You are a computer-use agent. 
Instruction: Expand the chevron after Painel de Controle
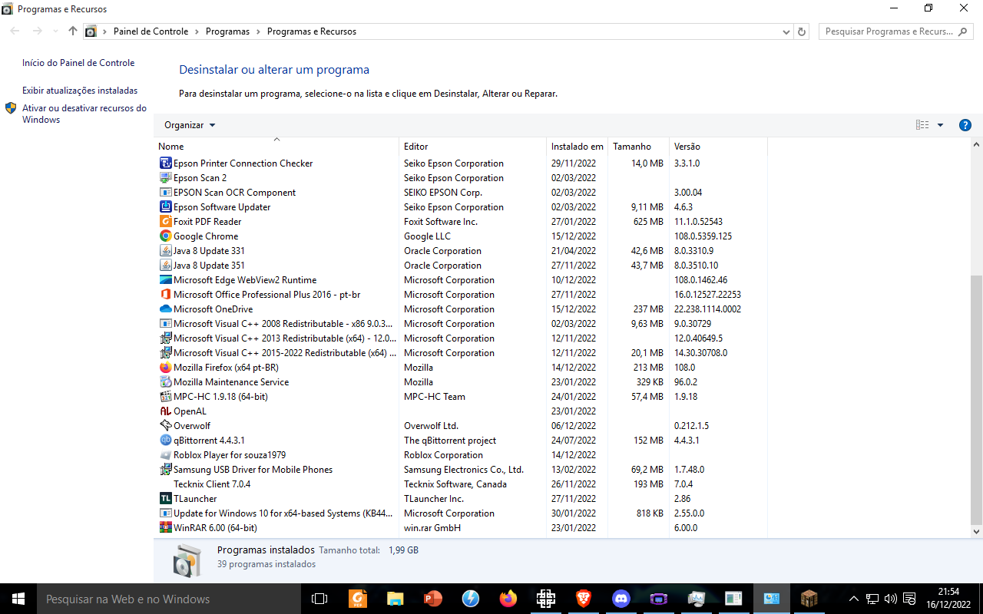197,31
